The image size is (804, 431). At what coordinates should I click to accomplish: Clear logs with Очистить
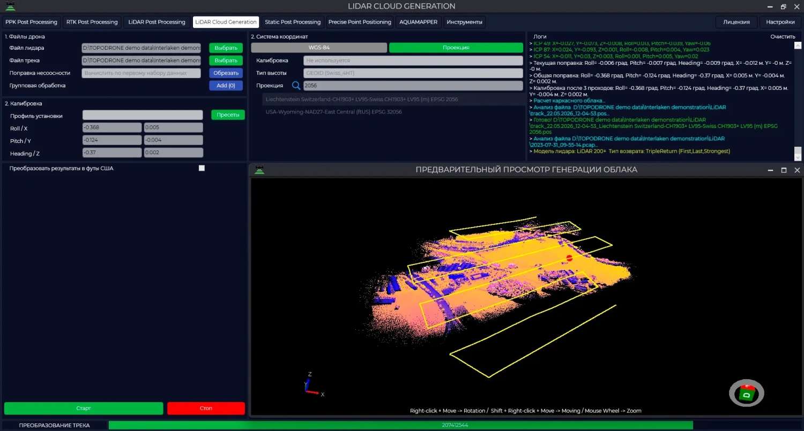783,36
